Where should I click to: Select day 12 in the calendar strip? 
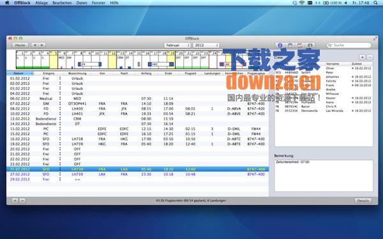112,60
